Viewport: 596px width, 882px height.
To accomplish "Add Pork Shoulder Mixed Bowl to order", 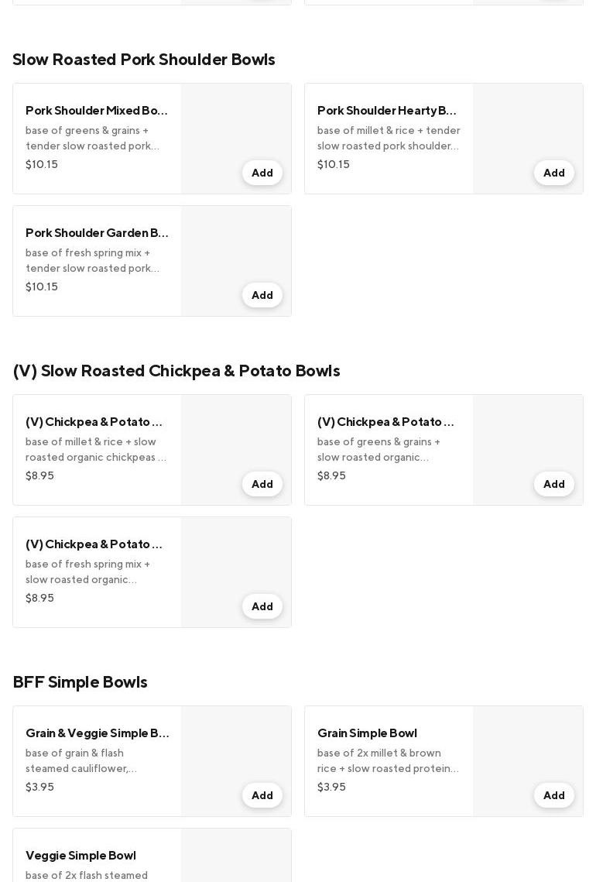I will point(262,173).
